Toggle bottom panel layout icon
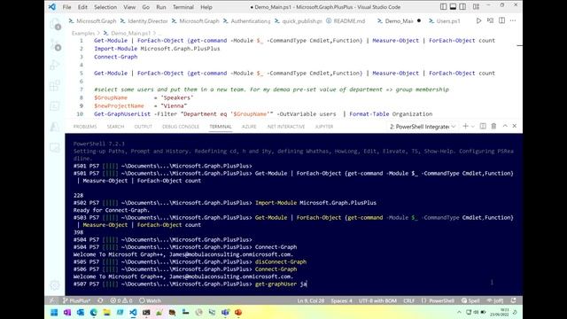 (453, 7)
